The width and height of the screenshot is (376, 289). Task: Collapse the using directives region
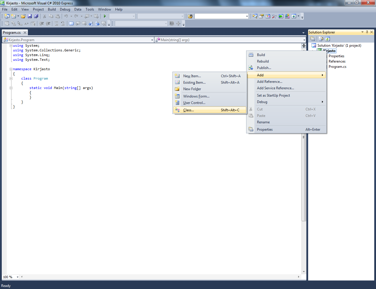11,46
